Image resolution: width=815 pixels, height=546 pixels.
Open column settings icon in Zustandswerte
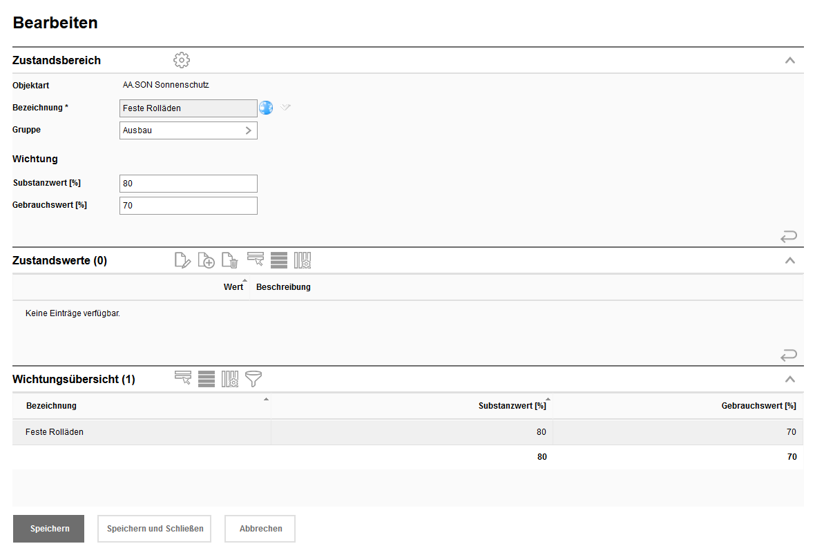tap(303, 260)
